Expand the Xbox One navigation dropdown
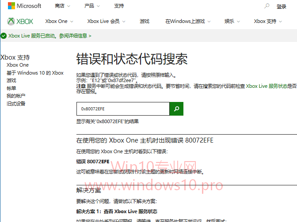 point(59,21)
